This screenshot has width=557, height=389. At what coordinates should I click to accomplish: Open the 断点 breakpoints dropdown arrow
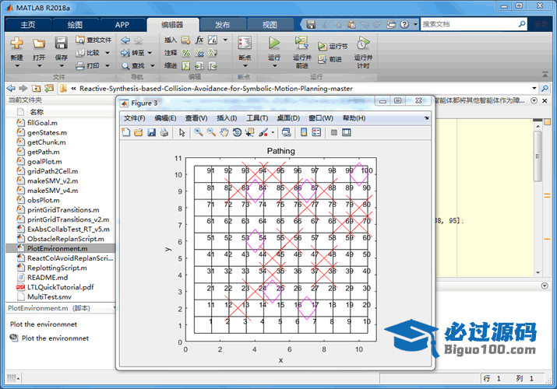pos(245,65)
